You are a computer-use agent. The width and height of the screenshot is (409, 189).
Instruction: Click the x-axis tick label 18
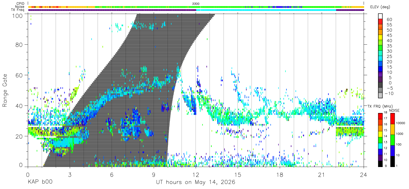280,175
